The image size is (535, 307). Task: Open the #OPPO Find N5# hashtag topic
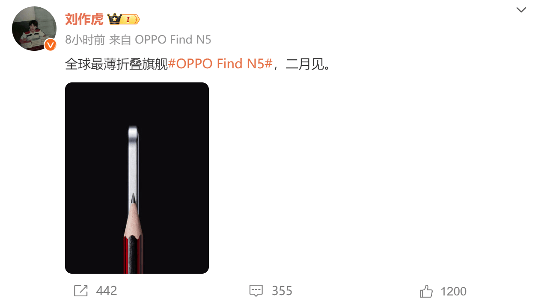[x=220, y=64]
